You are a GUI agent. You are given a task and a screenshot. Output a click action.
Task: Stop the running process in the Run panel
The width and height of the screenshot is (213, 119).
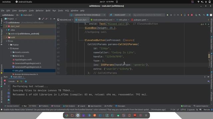click(5, 81)
